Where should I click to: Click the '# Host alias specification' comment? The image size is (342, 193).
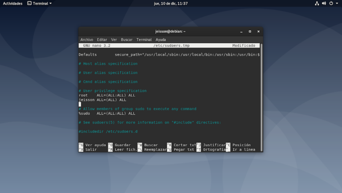coord(108,64)
